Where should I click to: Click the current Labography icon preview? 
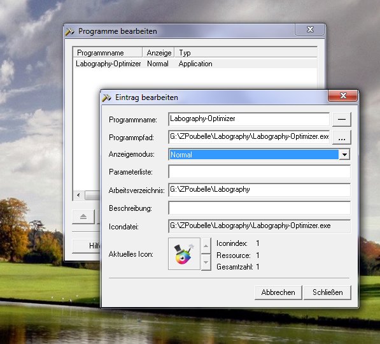[184, 254]
